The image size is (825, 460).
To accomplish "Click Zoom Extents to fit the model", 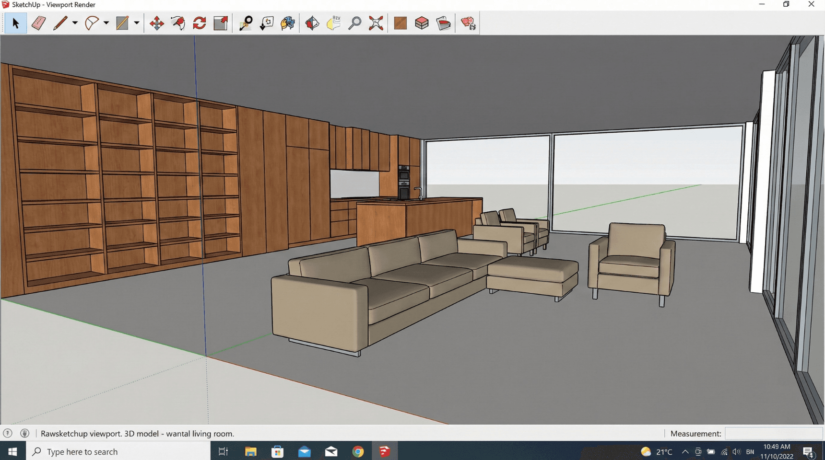I will tap(376, 23).
